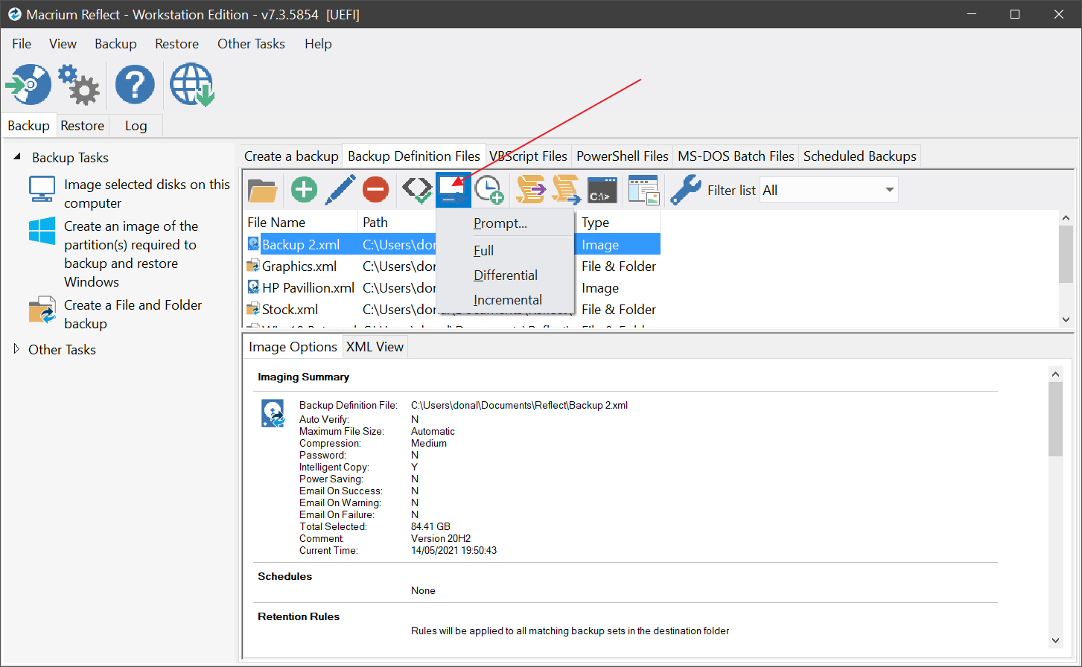Click the blue wrench advanced options icon
Viewport: 1082px width, 667px height.
pyautogui.click(x=685, y=190)
